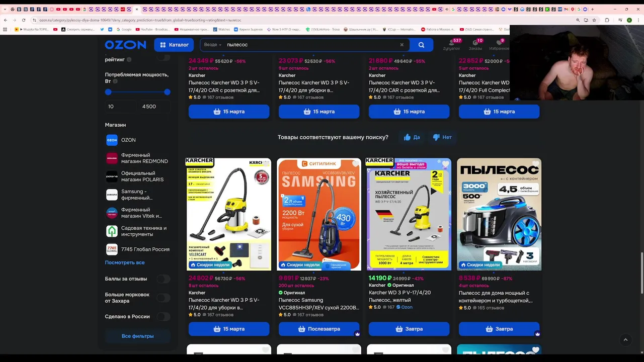The width and height of the screenshot is (644, 362).
Task: Toggle Больше морковок от Захара switch
Action: [163, 298]
